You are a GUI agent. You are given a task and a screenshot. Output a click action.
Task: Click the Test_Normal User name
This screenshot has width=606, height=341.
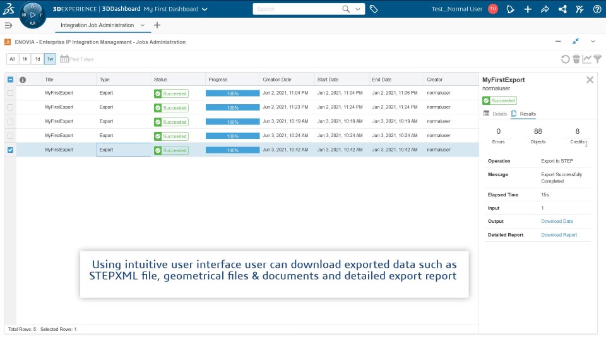(x=457, y=9)
